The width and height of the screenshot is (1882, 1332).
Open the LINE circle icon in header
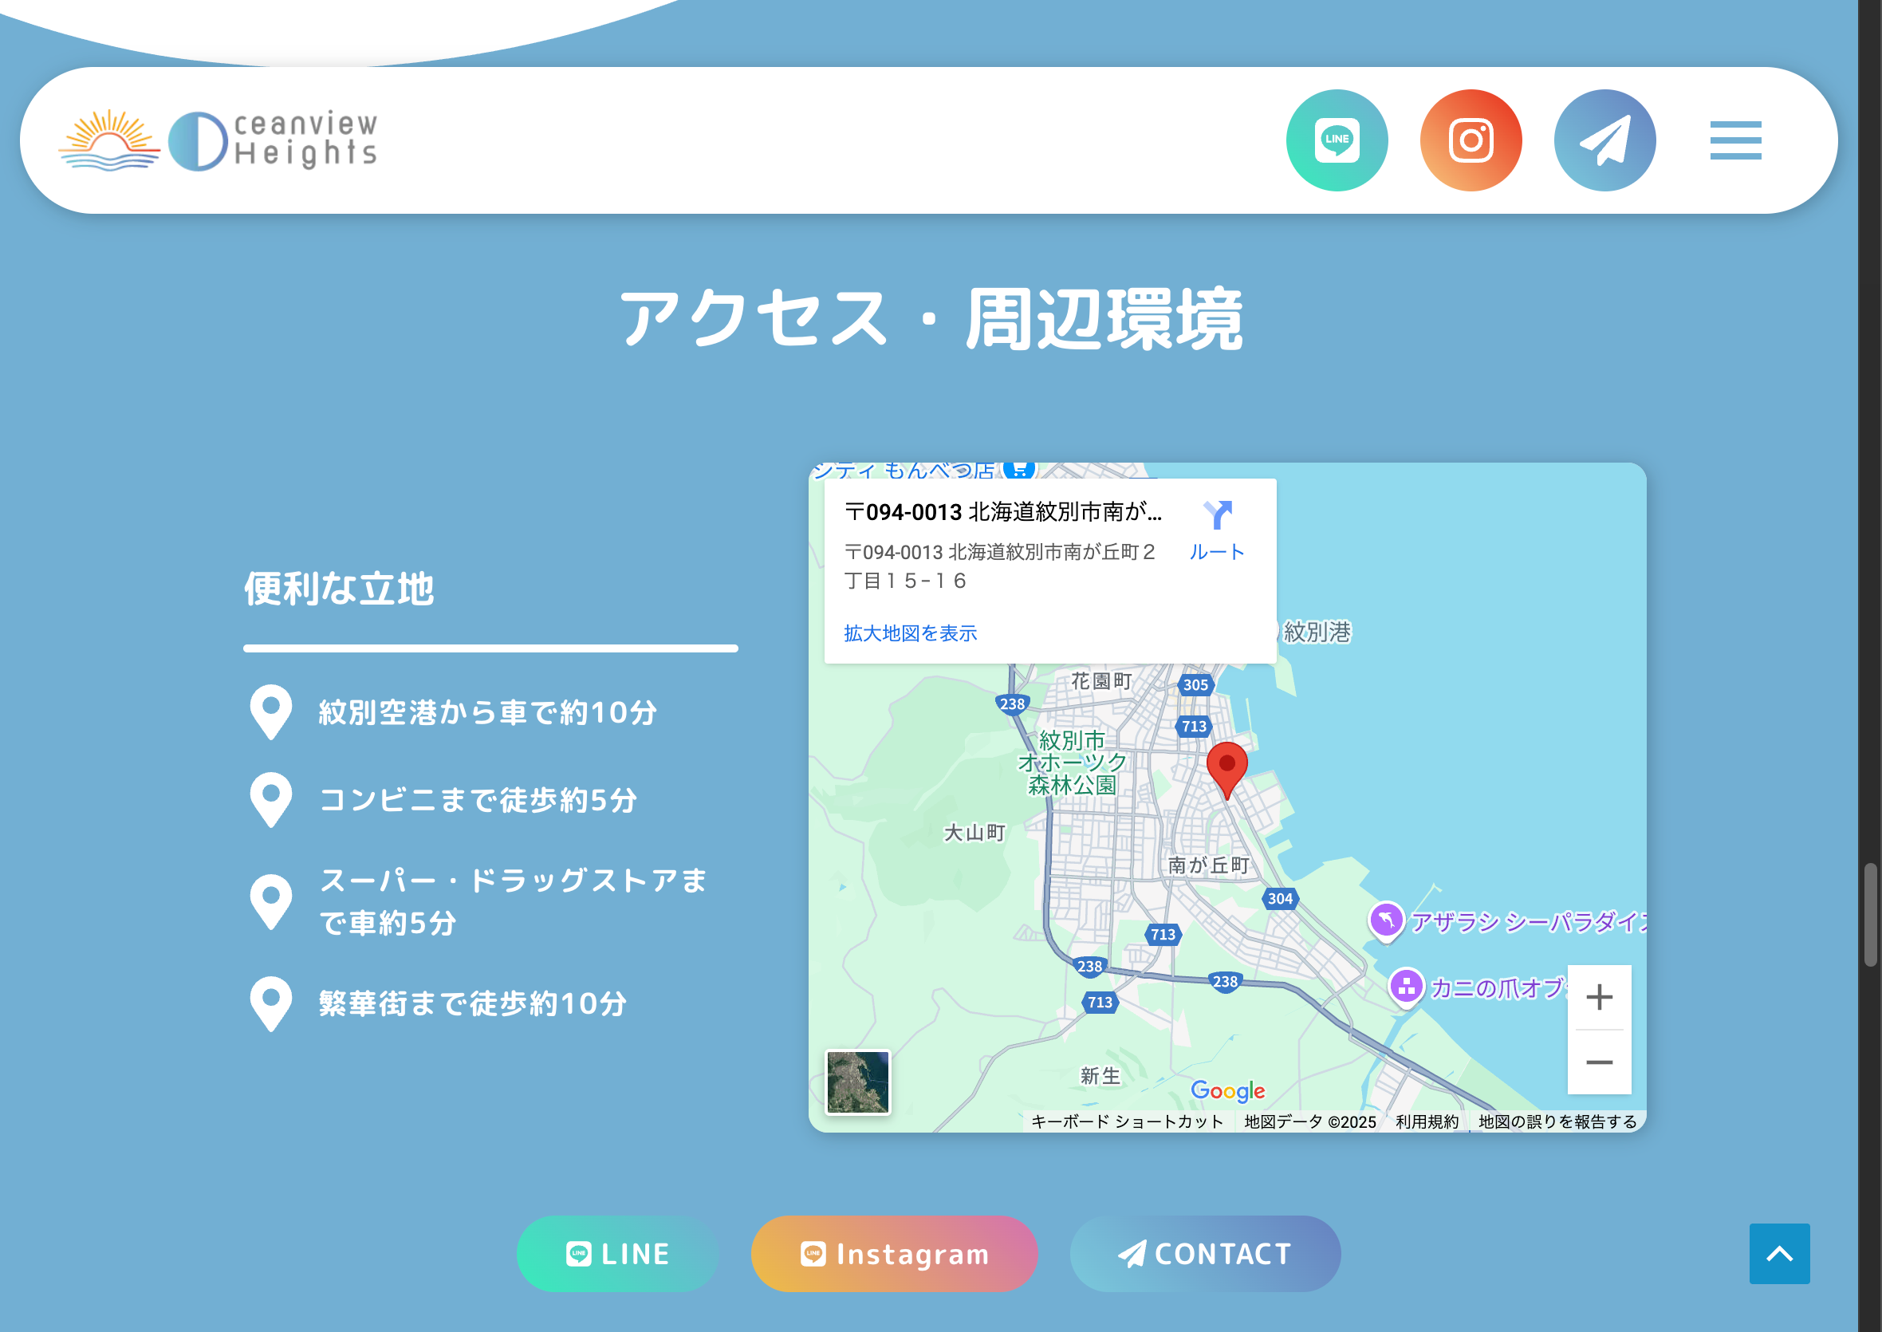click(1337, 140)
